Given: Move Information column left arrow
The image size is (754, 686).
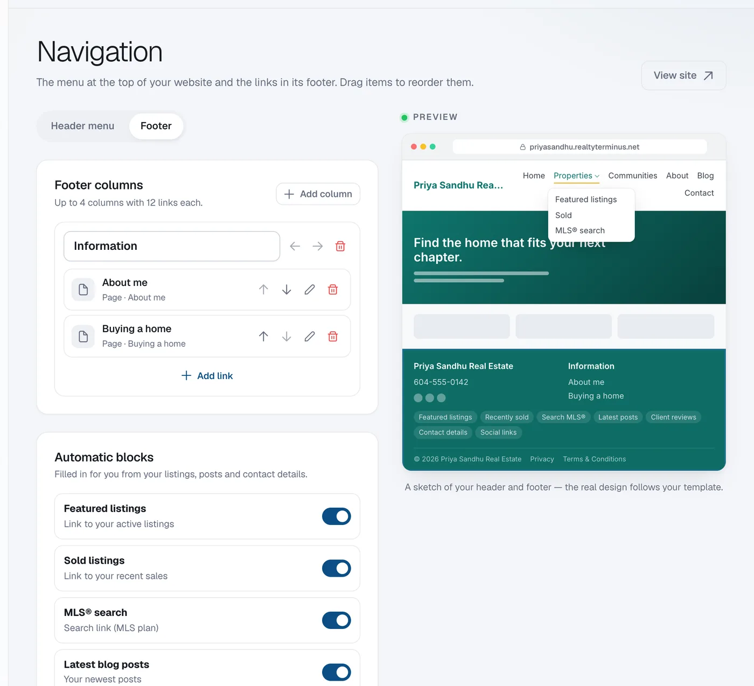Looking at the screenshot, I should click(x=295, y=246).
